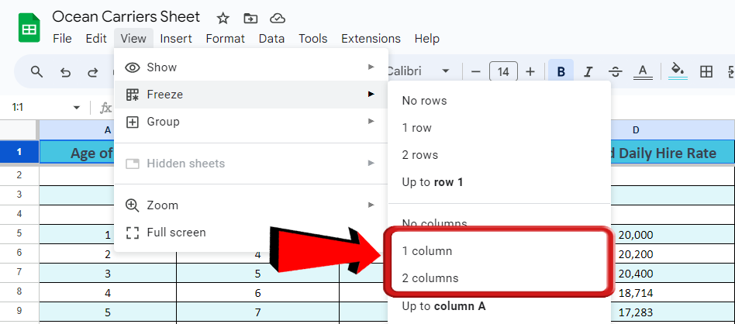Expand the name box dropdown arrow

(x=76, y=108)
